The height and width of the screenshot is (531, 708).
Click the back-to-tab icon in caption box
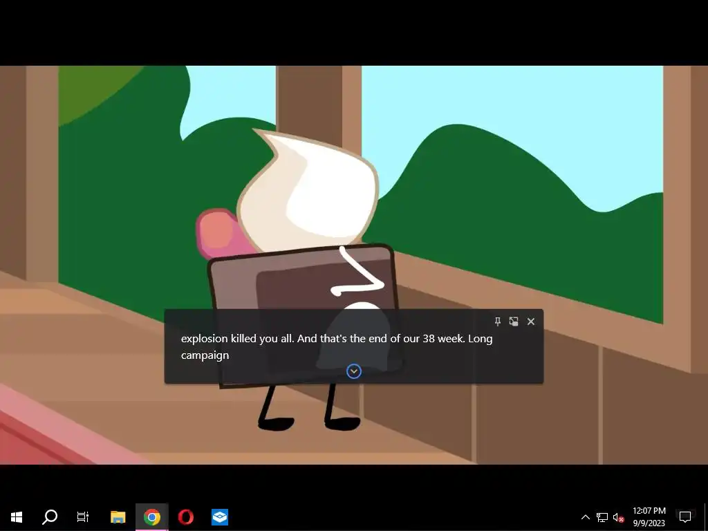514,322
